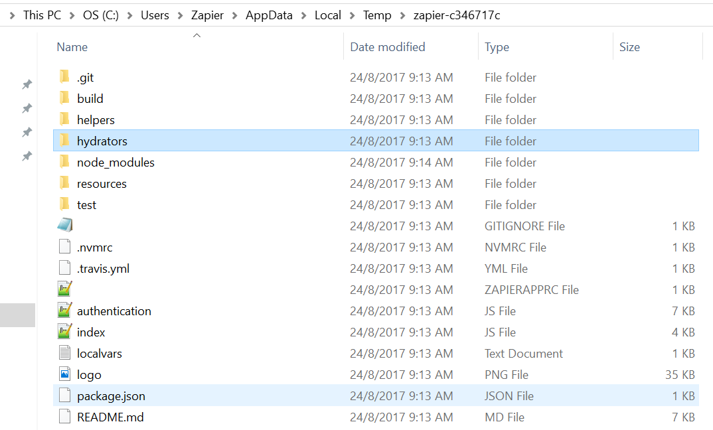Select the node_modules folder name
This screenshot has height=430, width=713.
point(116,163)
